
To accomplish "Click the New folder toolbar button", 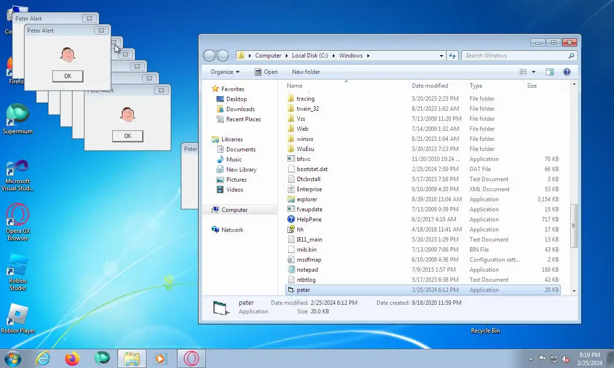I will [x=306, y=72].
